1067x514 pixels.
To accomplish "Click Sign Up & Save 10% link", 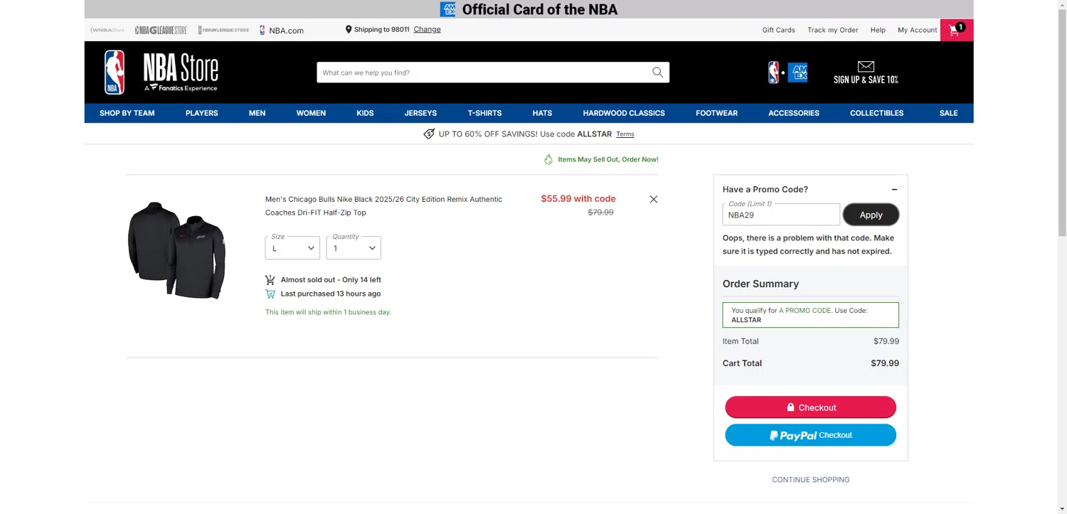I will pyautogui.click(x=866, y=80).
